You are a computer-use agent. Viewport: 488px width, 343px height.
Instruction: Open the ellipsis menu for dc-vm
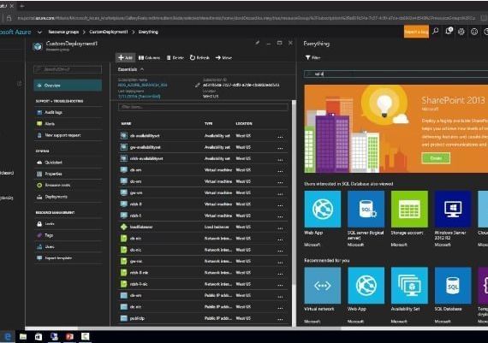click(280, 182)
